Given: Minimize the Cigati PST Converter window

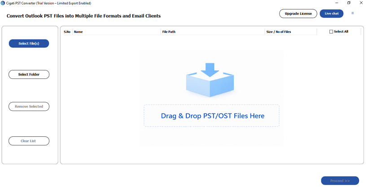Looking at the screenshot, I should 337,3.
